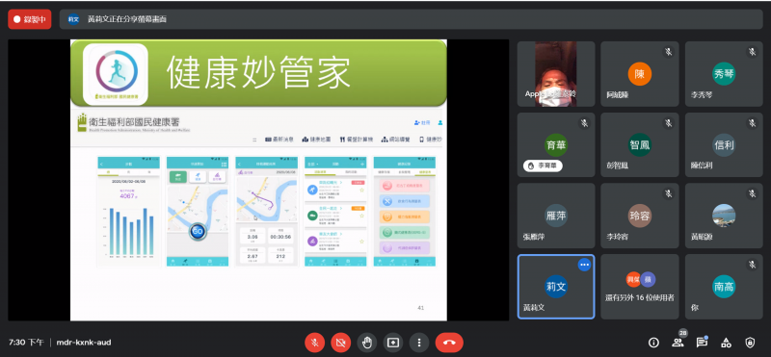Image resolution: width=771 pixels, height=357 pixels.
Task: Click the 錄製中 recording indicator
Action: pos(30,19)
